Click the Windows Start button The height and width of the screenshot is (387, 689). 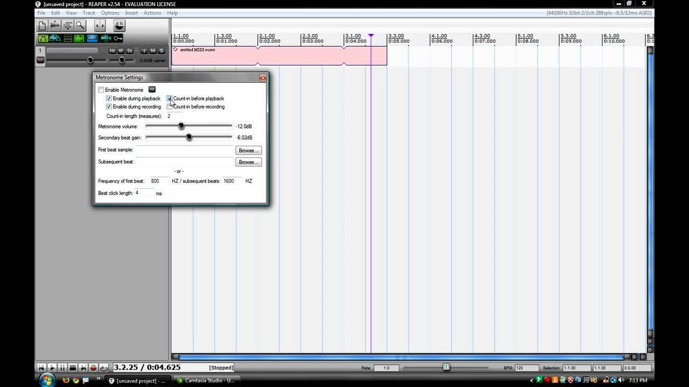pos(47,380)
